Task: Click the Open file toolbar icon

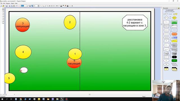Action: pyautogui.click(x=3, y=6)
